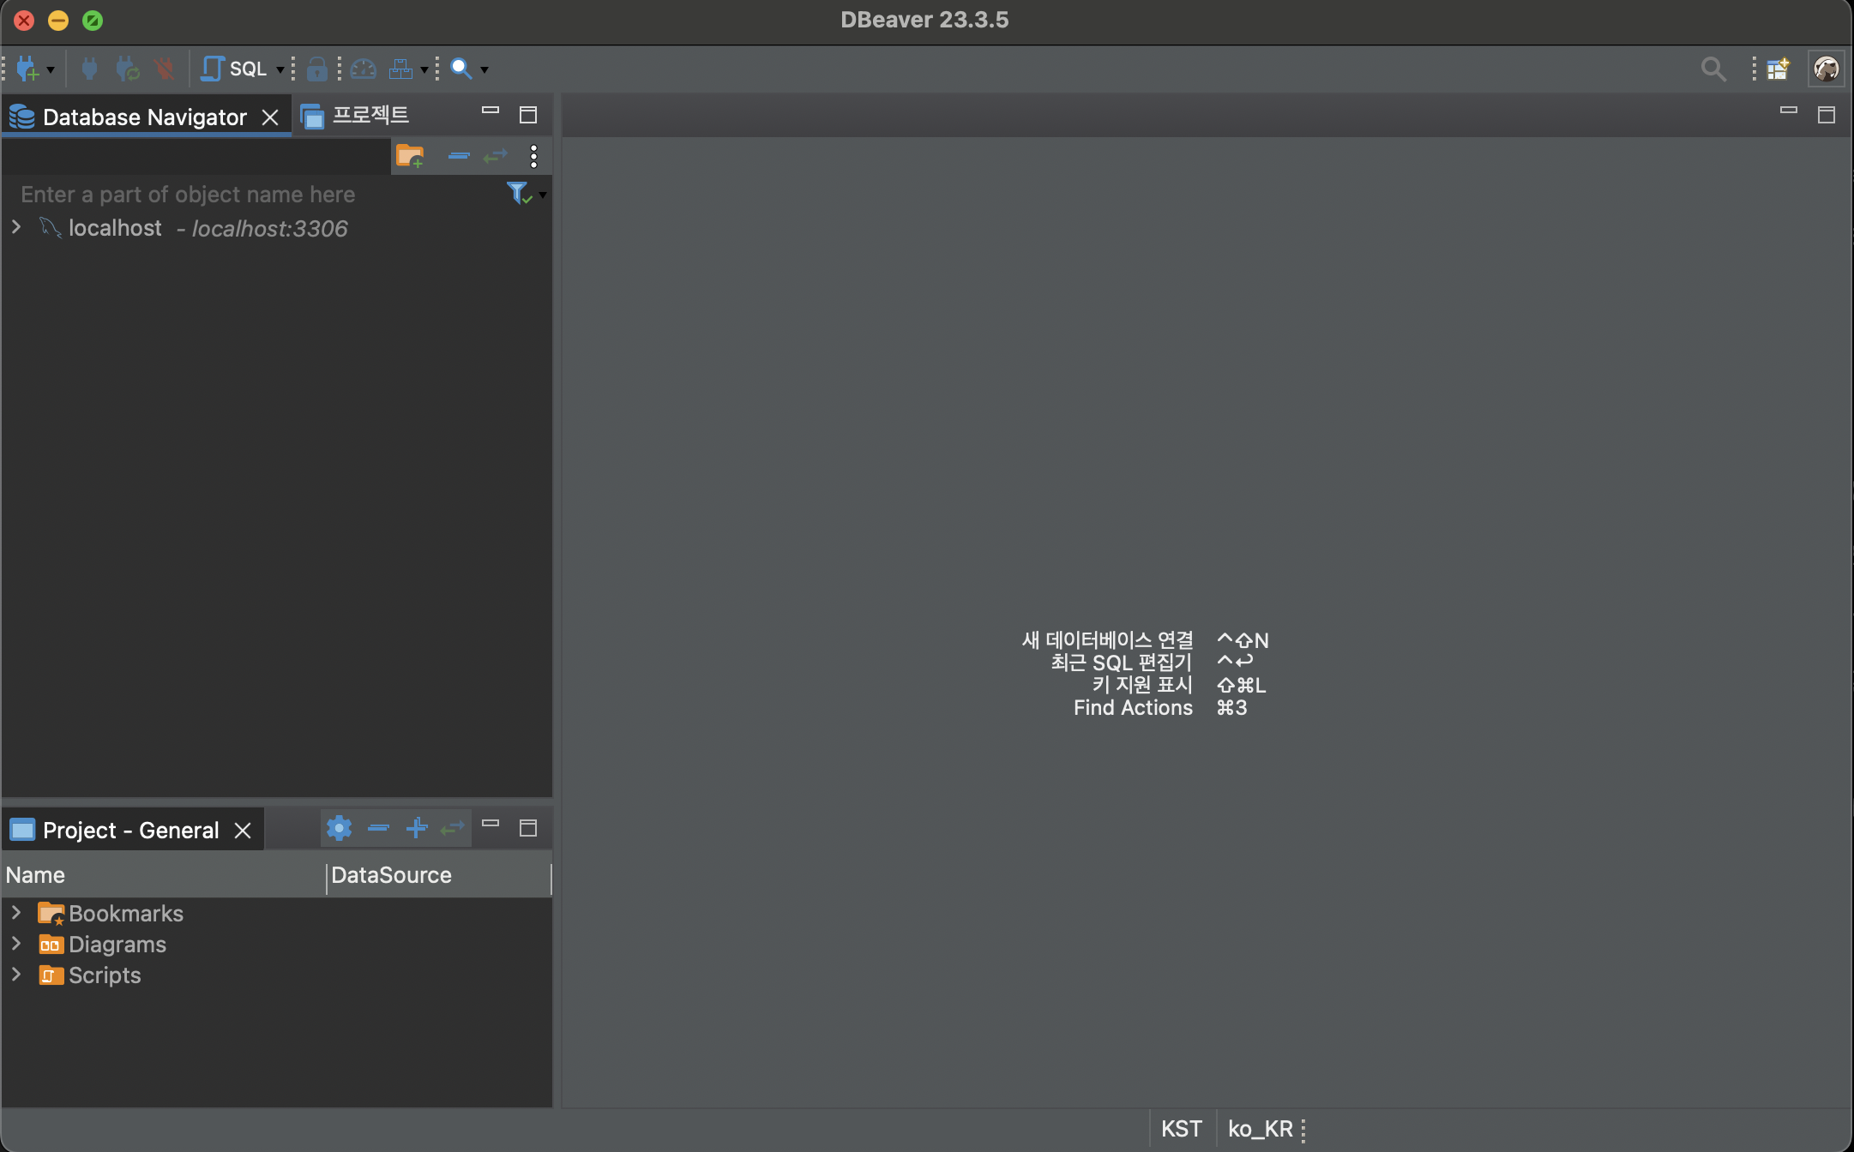Open the navigator three-dot view menu
This screenshot has width=1854, height=1152.
(533, 156)
